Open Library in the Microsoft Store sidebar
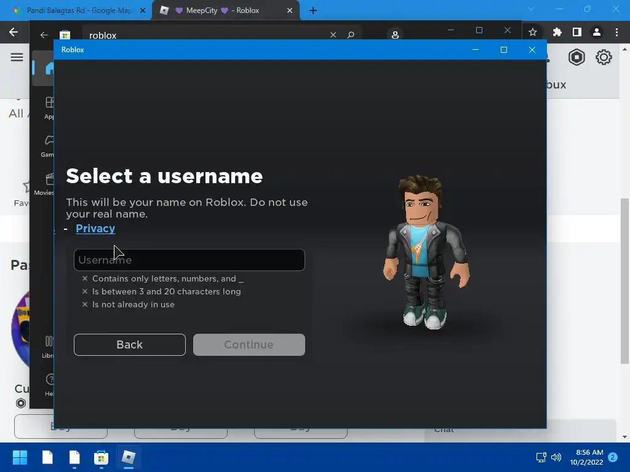Image resolution: width=630 pixels, height=472 pixels. pyautogui.click(x=48, y=347)
